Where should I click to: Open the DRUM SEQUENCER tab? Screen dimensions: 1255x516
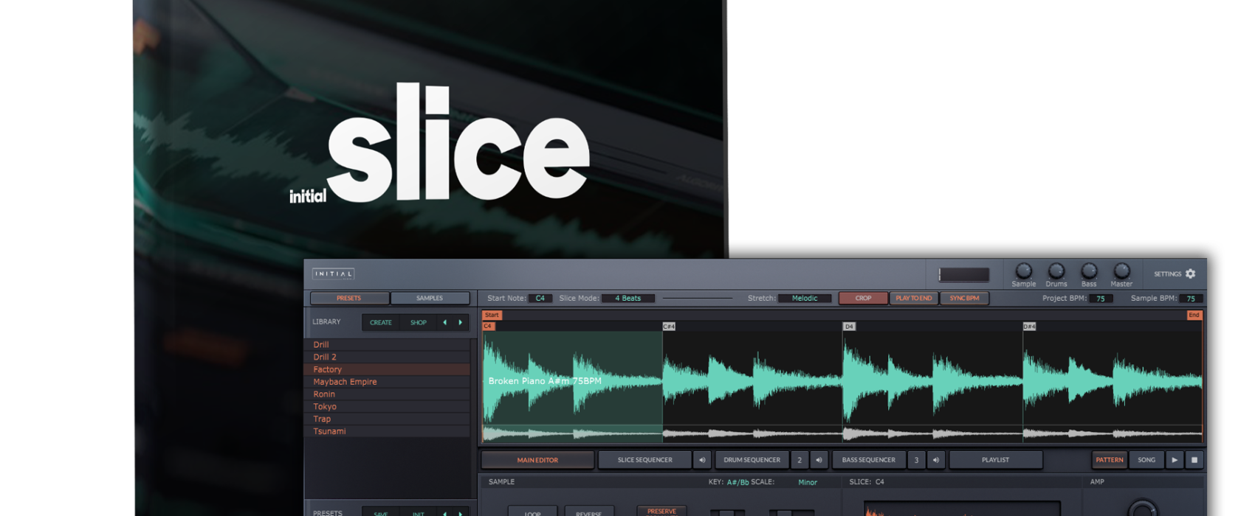tap(752, 460)
